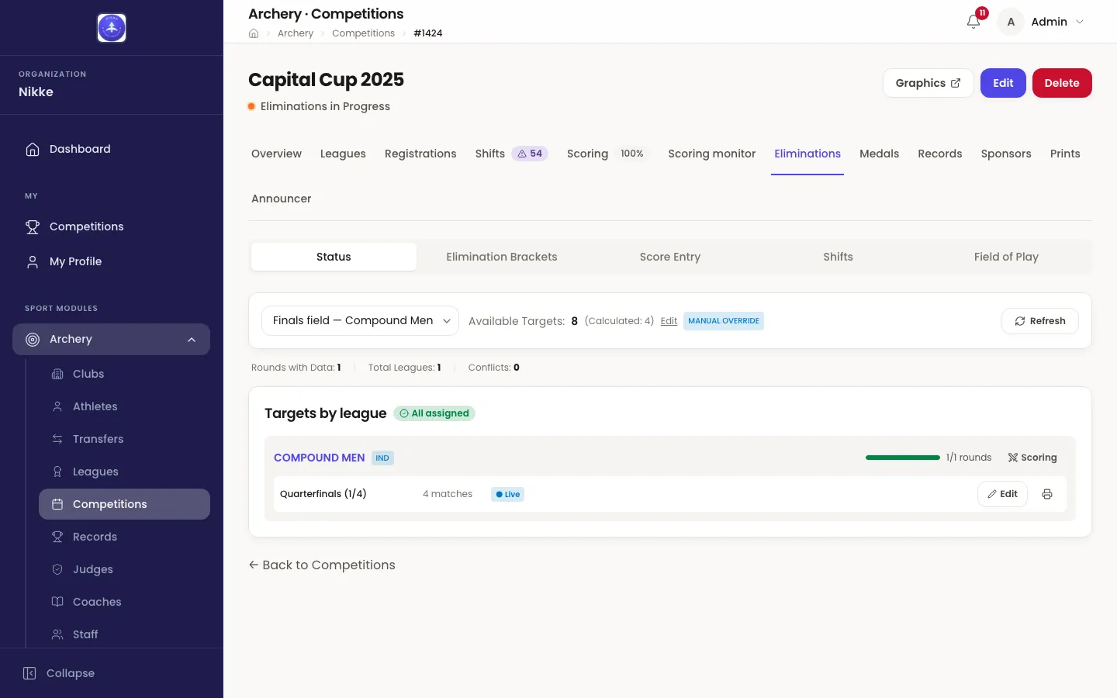Image resolution: width=1117 pixels, height=698 pixels.
Task: Collapse the Archery module section
Action: (111, 339)
